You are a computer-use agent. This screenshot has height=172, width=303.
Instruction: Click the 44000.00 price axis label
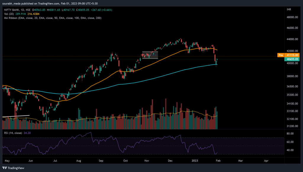[x=292, y=39]
